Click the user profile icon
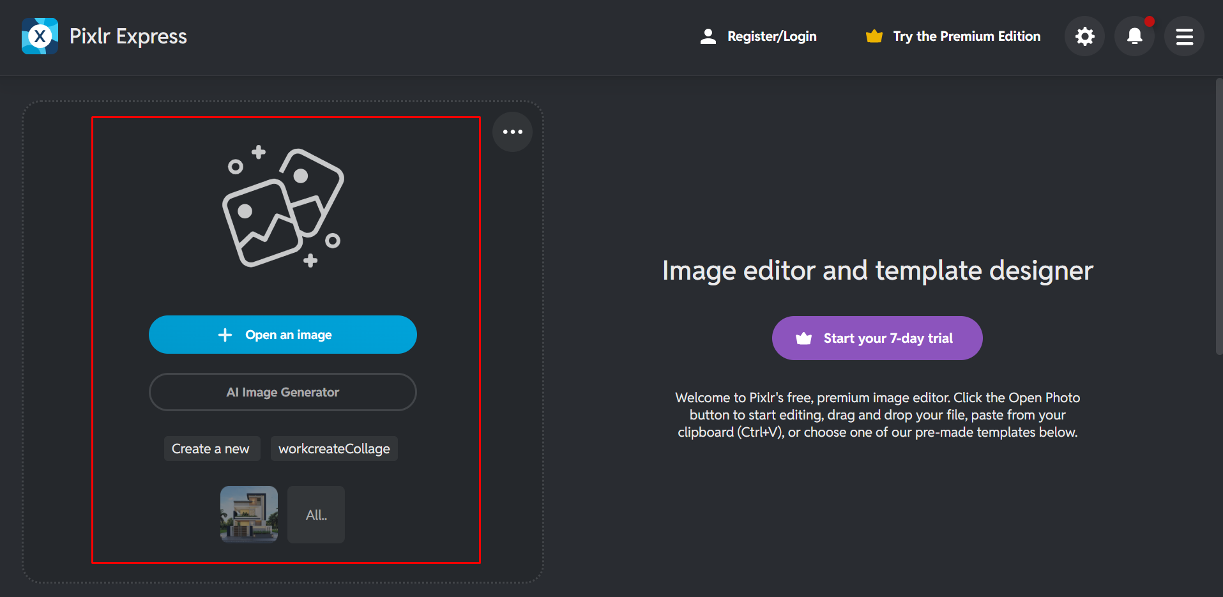The image size is (1223, 597). point(708,36)
